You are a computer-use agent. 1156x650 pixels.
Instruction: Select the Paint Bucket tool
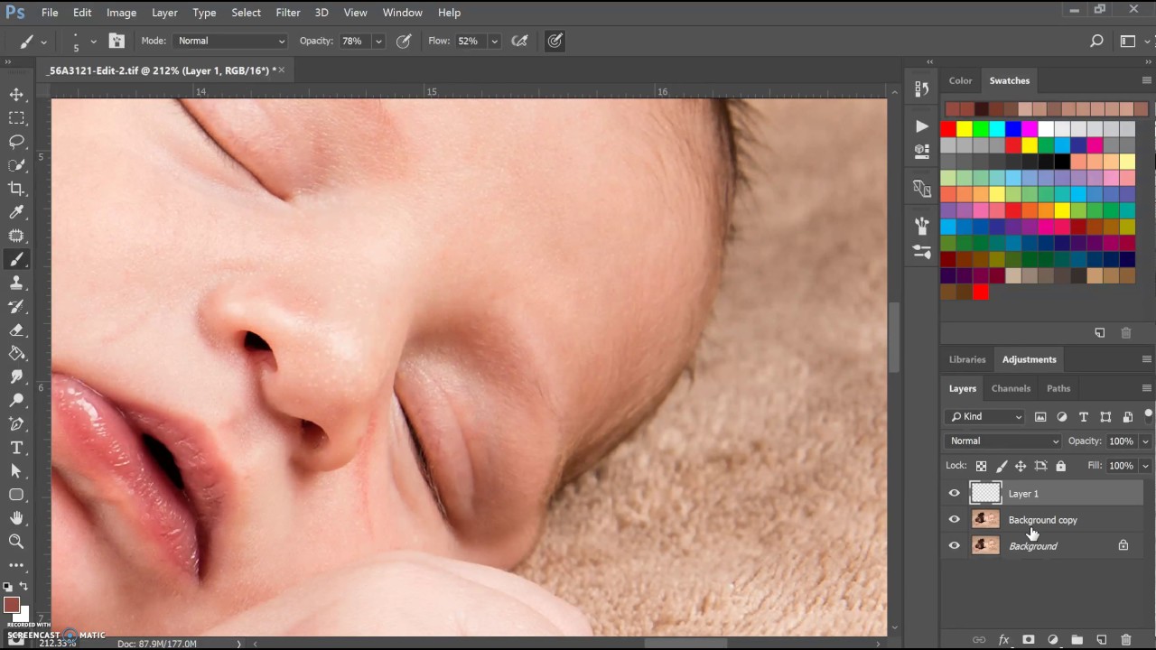tap(16, 353)
